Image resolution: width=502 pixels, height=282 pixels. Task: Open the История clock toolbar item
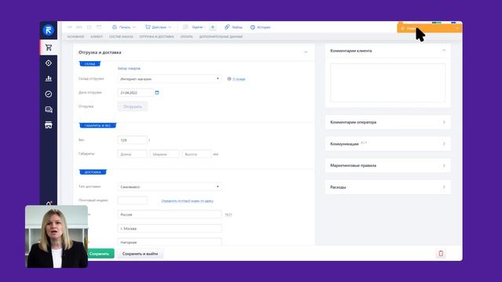260,27
